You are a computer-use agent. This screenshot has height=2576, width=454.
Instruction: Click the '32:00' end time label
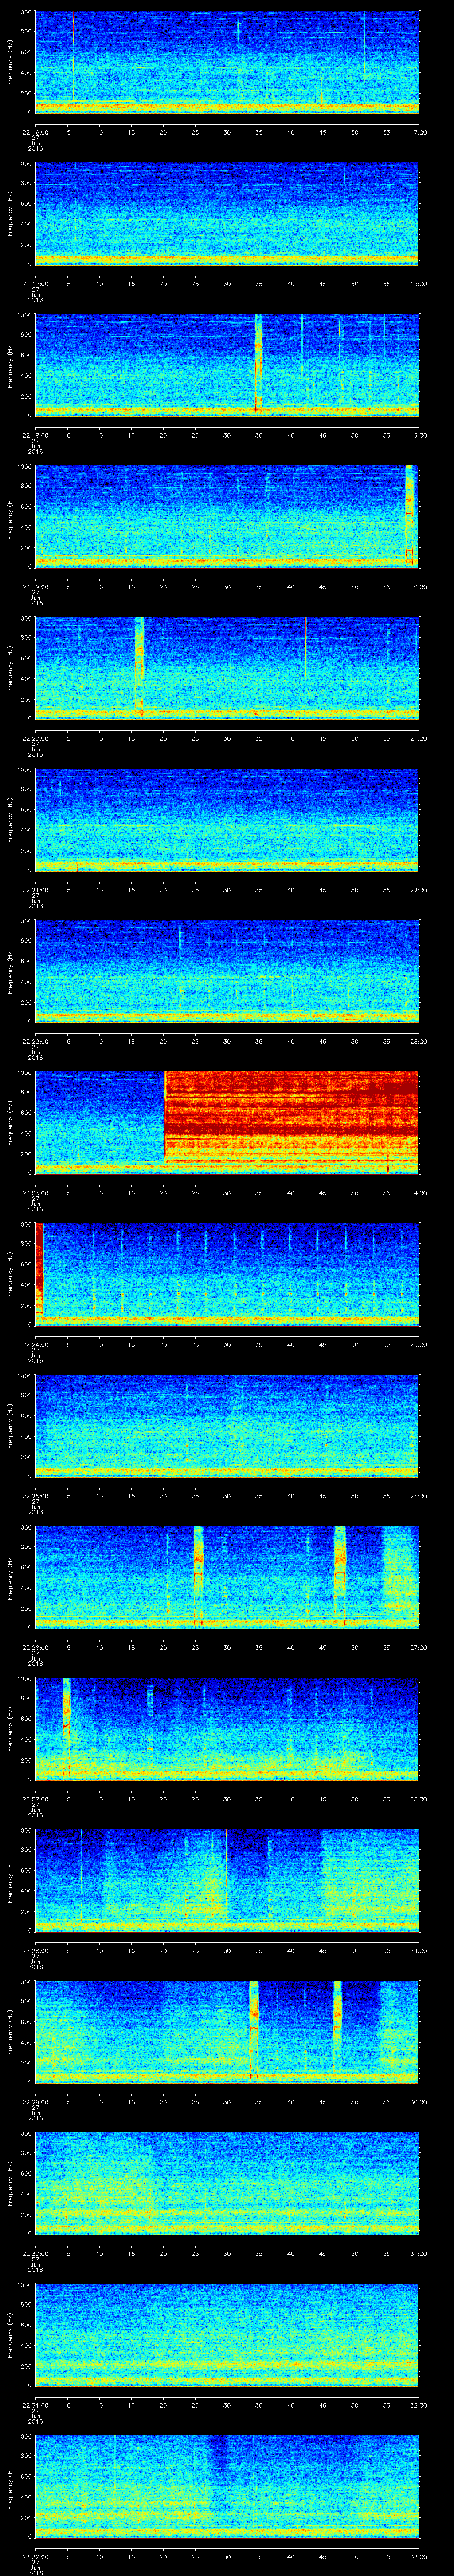point(418,2404)
